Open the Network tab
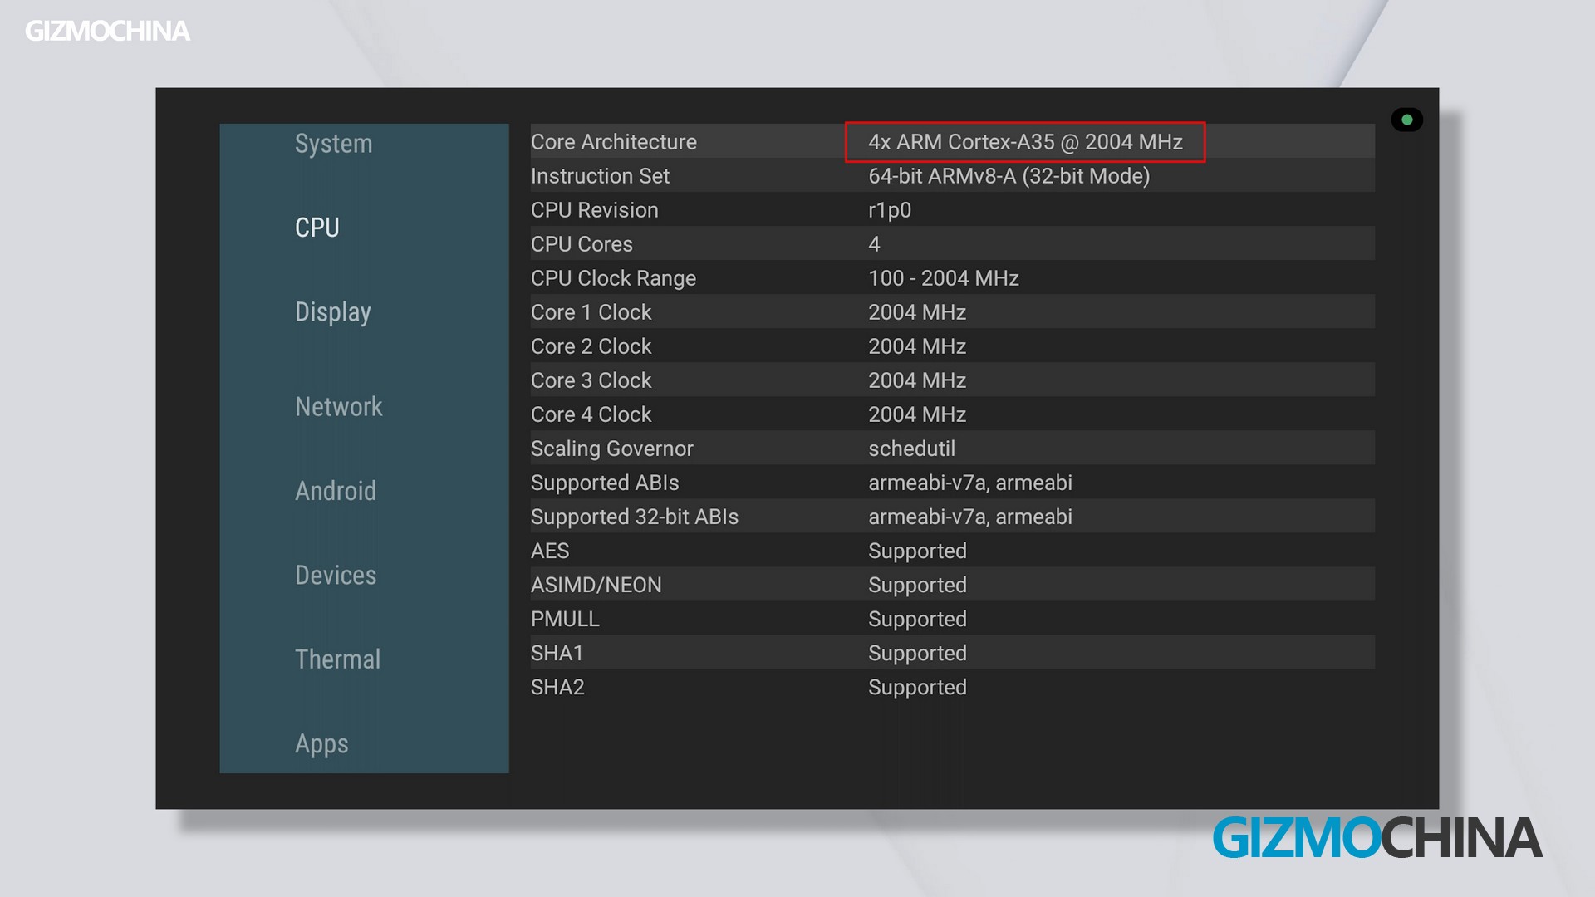The image size is (1595, 897). (x=339, y=407)
